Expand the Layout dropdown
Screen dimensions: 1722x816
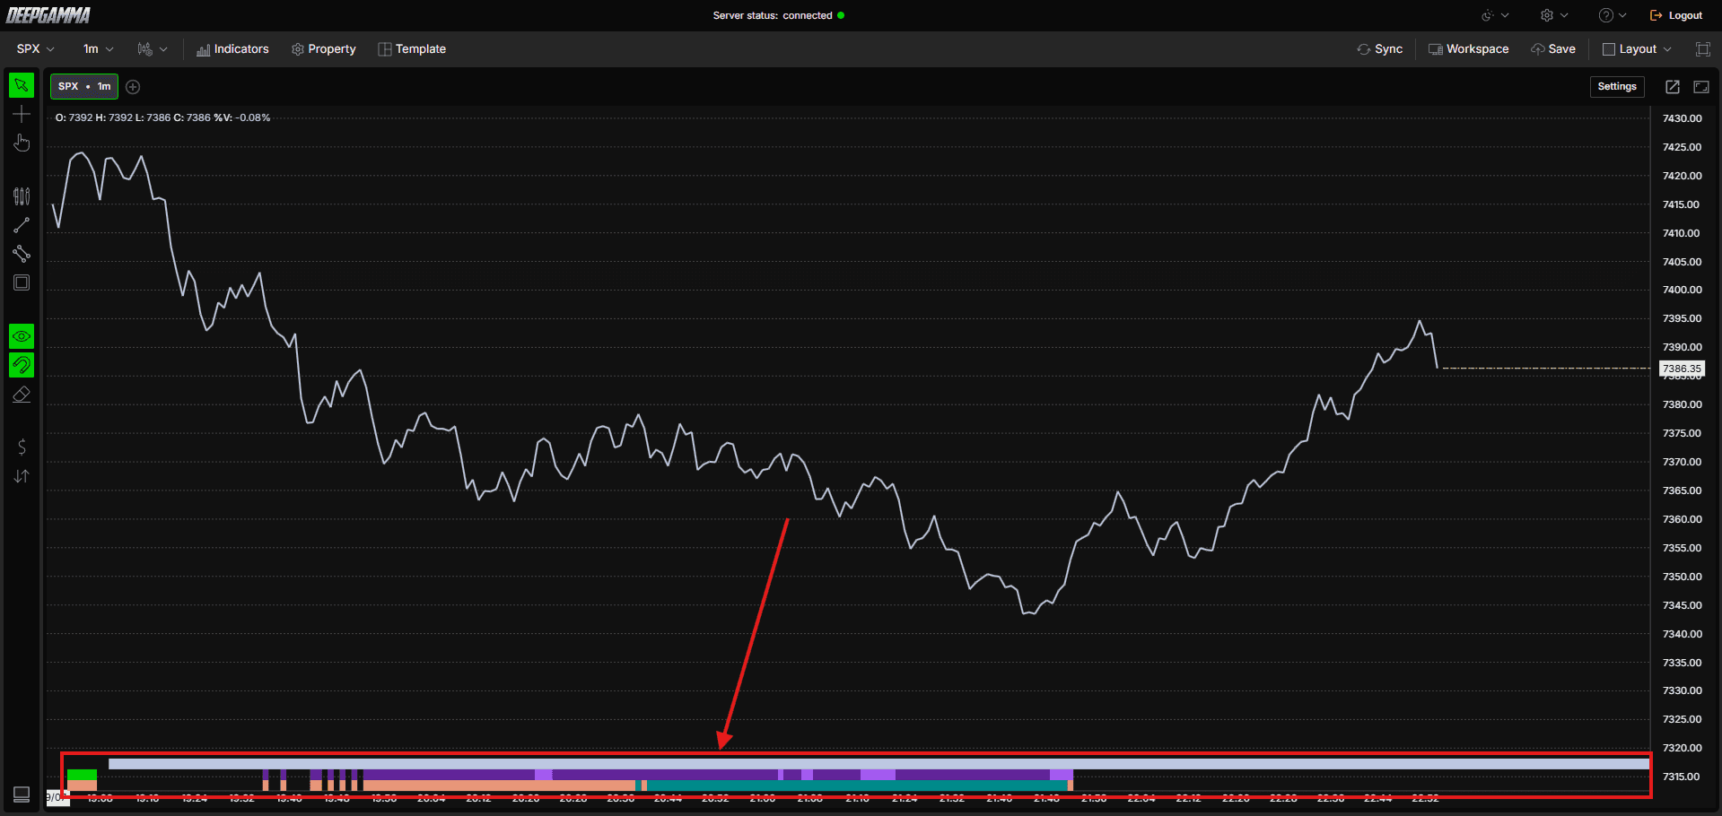pos(1637,49)
